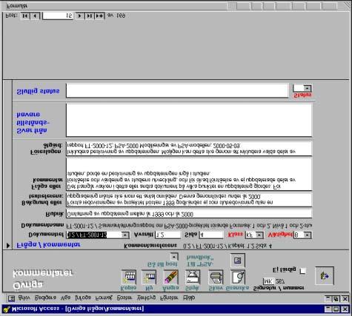Click new record navigation button with asterisk
This screenshot has height=316, width=352.
tap(99, 16)
